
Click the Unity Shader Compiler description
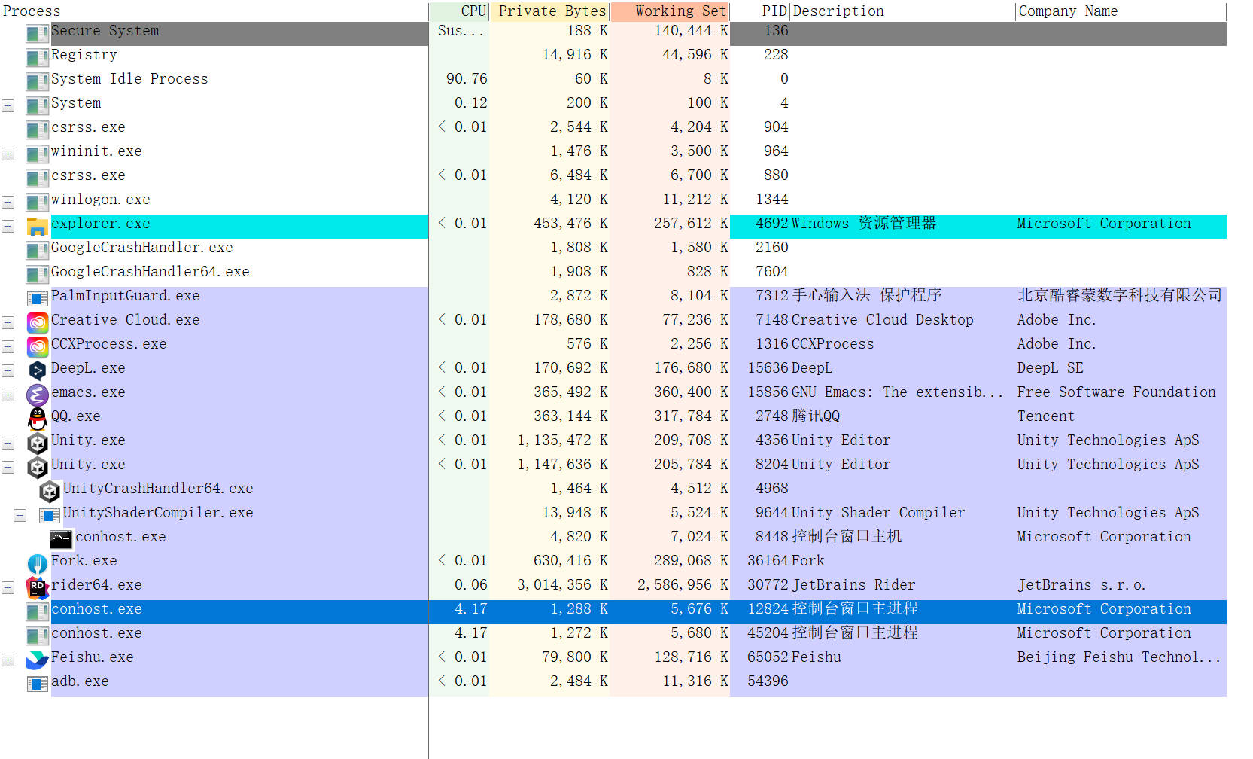pos(877,513)
